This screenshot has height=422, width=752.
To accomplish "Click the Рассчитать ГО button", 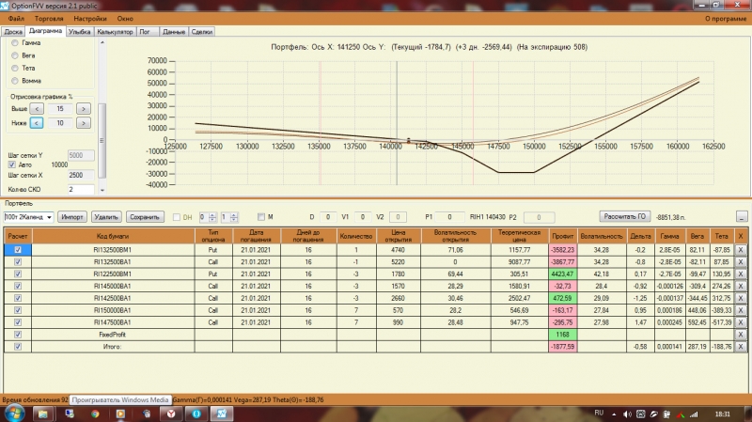I will tap(625, 217).
